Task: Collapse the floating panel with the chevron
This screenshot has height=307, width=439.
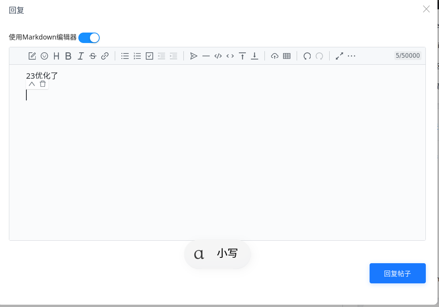Action: (x=32, y=84)
